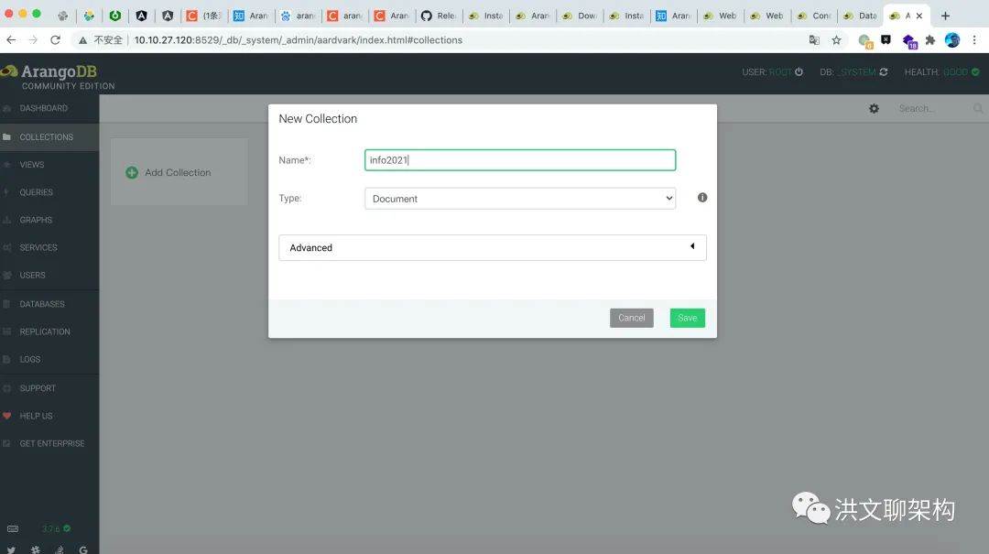Click the insecure site warning icon
989x554 pixels.
82,39
